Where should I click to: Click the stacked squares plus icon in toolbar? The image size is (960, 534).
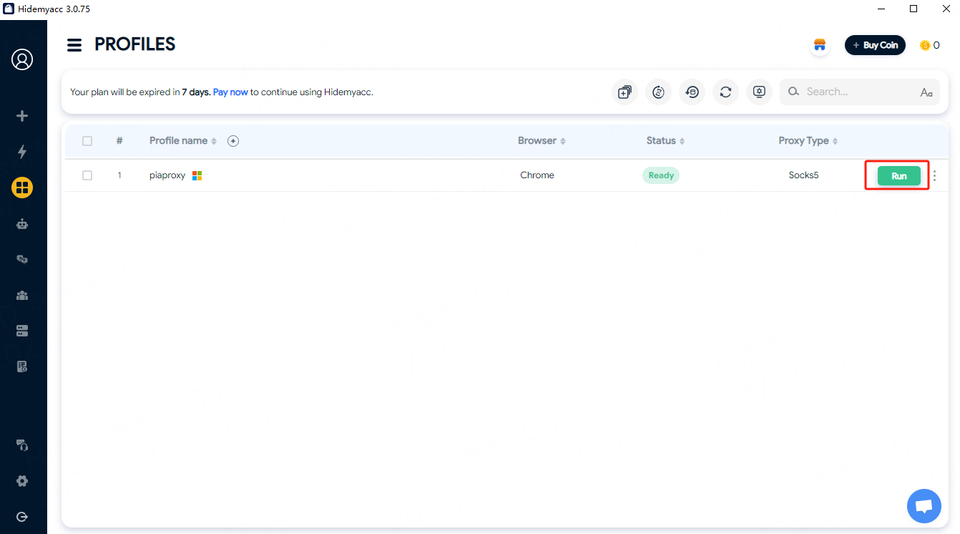point(625,92)
